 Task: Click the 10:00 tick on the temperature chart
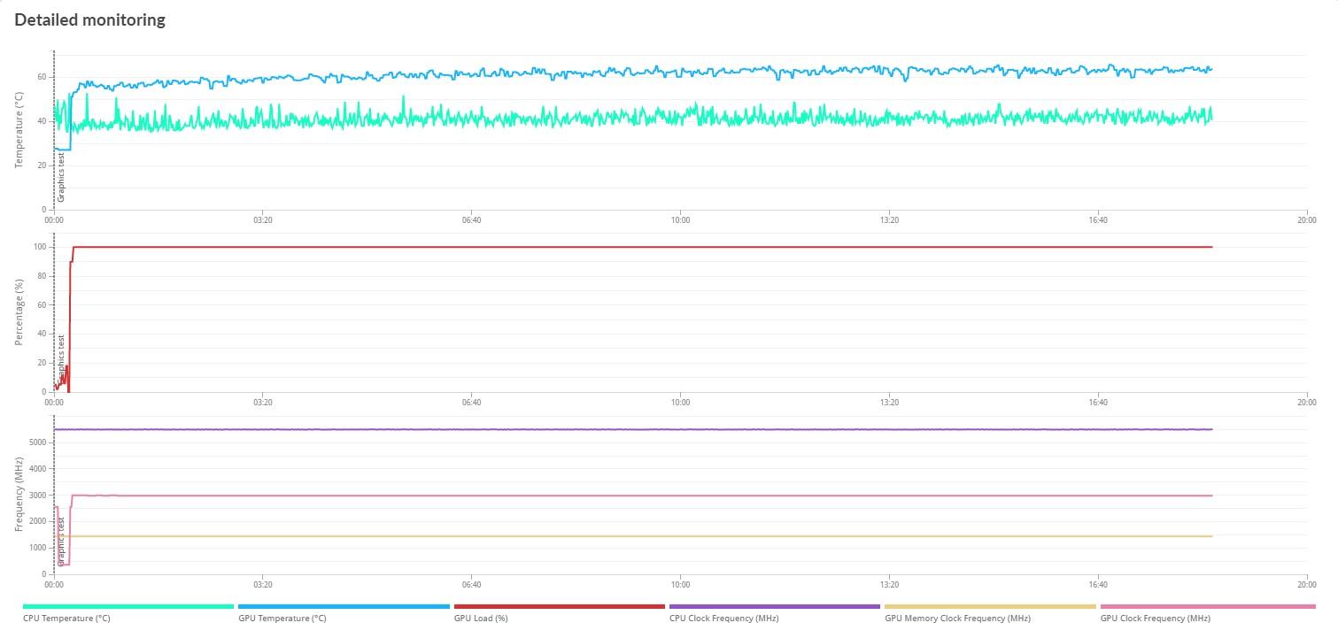[680, 220]
